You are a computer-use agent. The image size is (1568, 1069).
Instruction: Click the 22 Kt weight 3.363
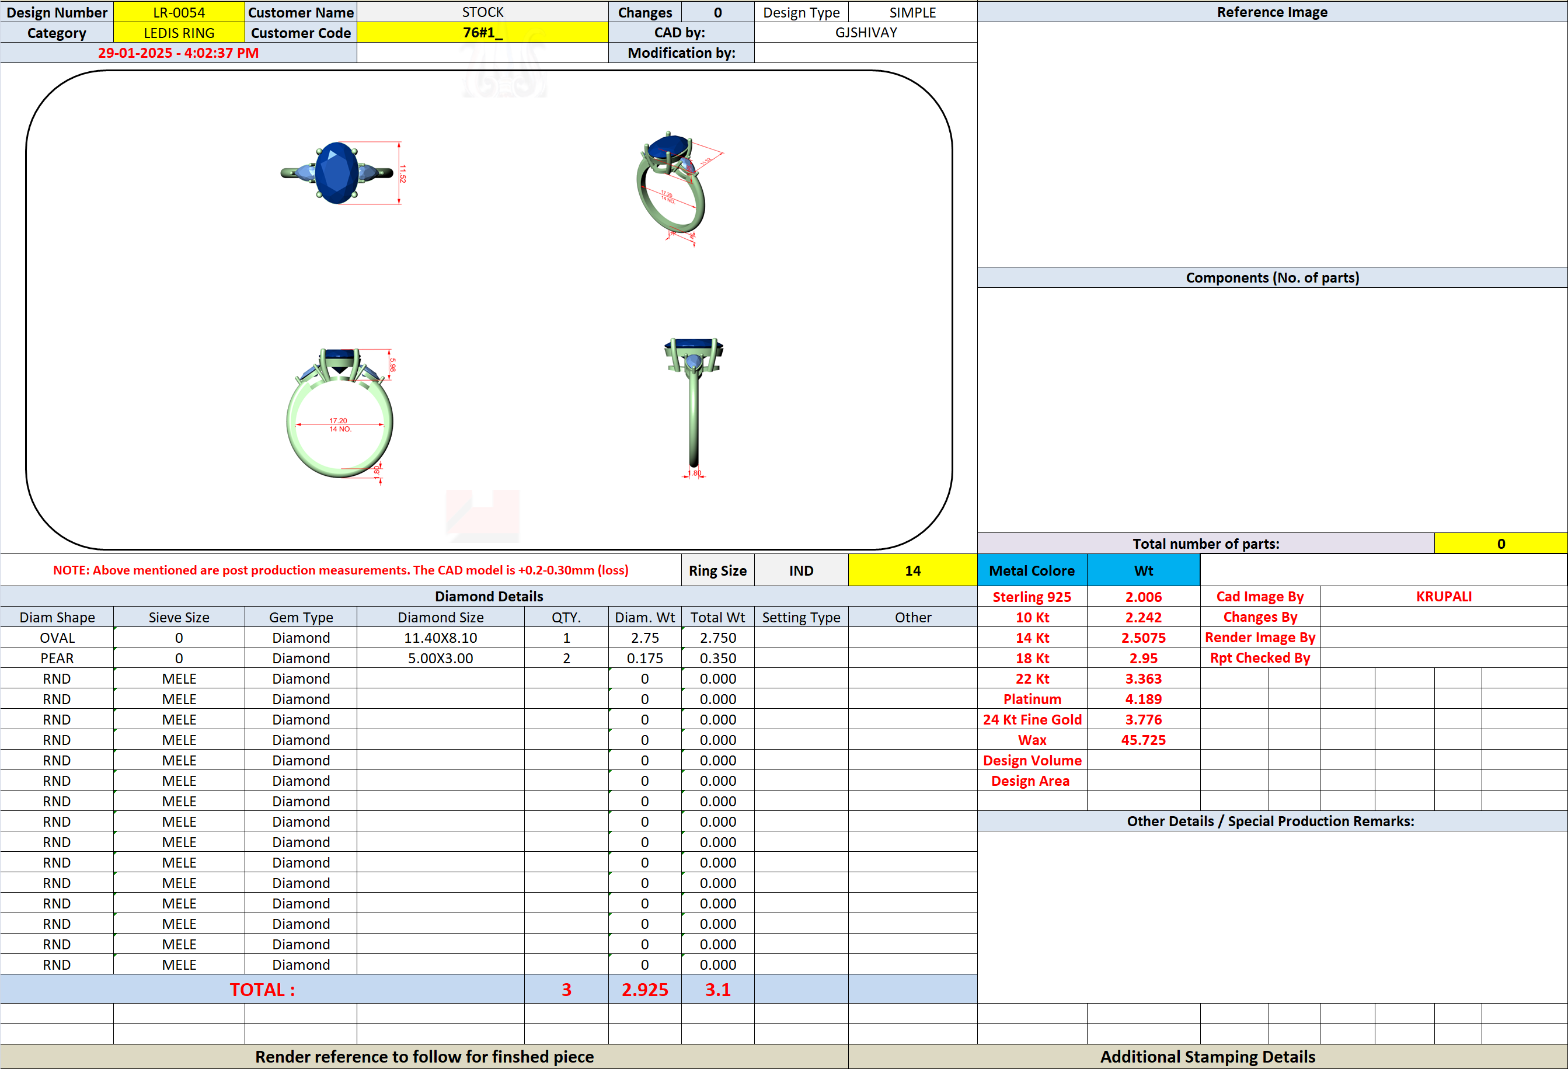pos(1143,678)
